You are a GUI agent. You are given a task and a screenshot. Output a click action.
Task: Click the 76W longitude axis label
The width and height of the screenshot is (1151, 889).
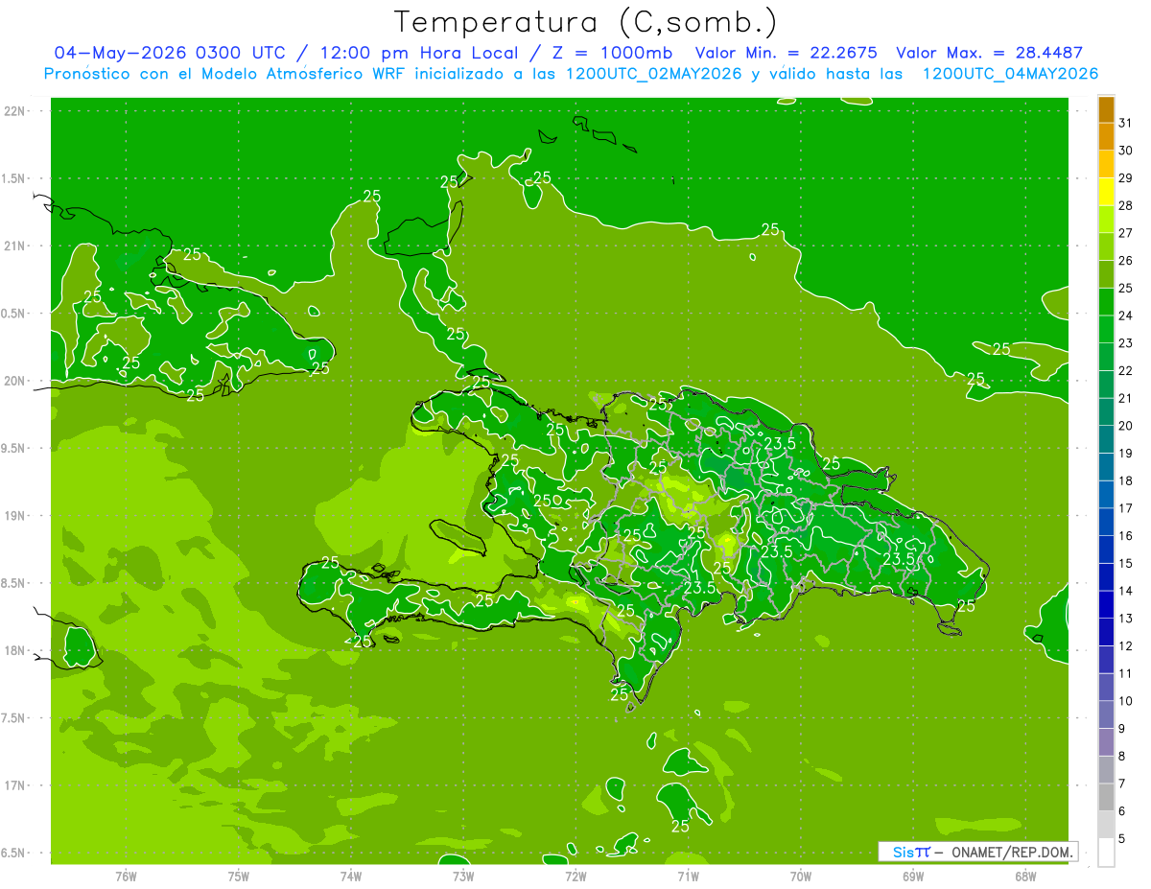click(126, 877)
